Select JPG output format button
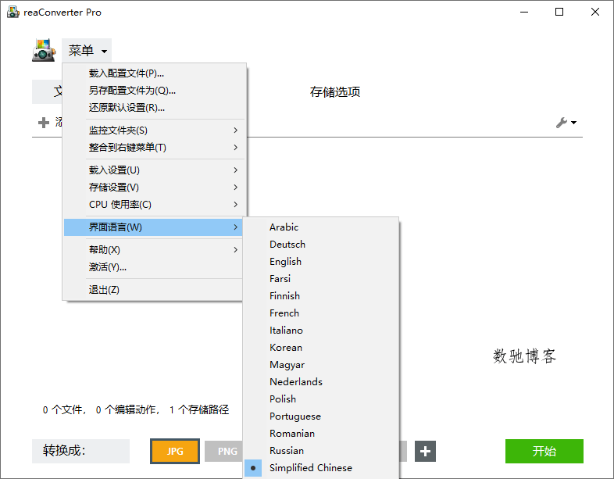The width and height of the screenshot is (614, 479). tap(175, 451)
